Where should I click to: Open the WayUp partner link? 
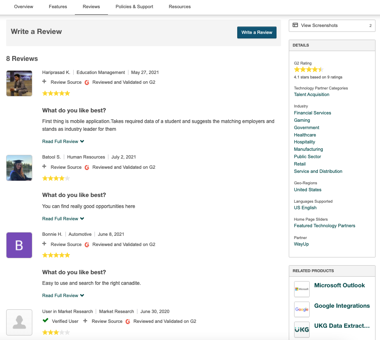coord(301,244)
